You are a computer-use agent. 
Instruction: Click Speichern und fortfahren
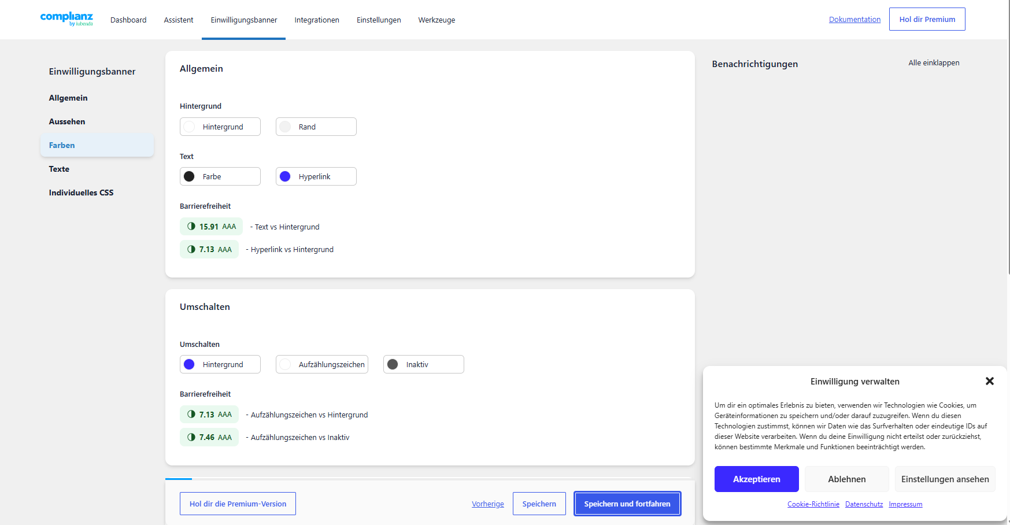627,504
